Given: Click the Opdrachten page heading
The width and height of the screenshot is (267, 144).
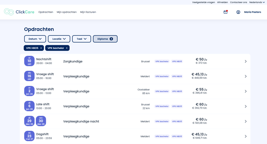Looking at the screenshot, I should (39, 29).
